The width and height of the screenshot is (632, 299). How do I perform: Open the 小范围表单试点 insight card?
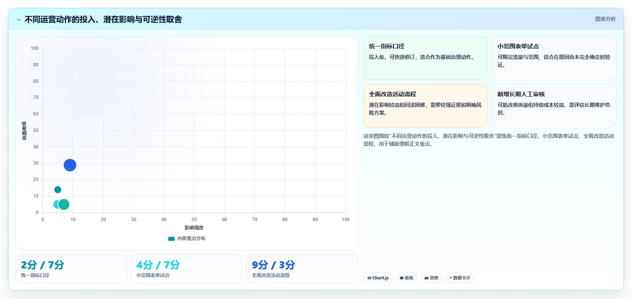[x=554, y=58]
